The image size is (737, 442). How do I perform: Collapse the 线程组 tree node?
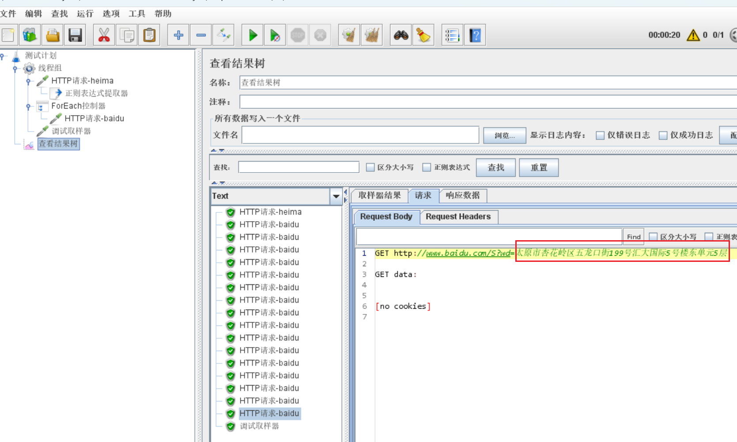(x=15, y=68)
